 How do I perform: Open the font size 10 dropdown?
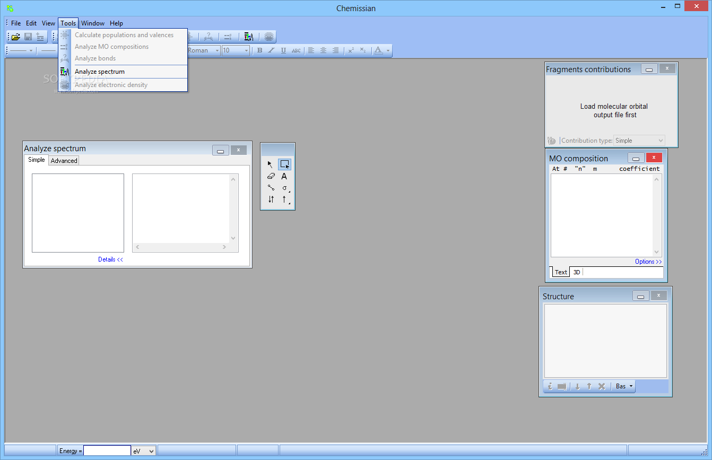(x=246, y=51)
